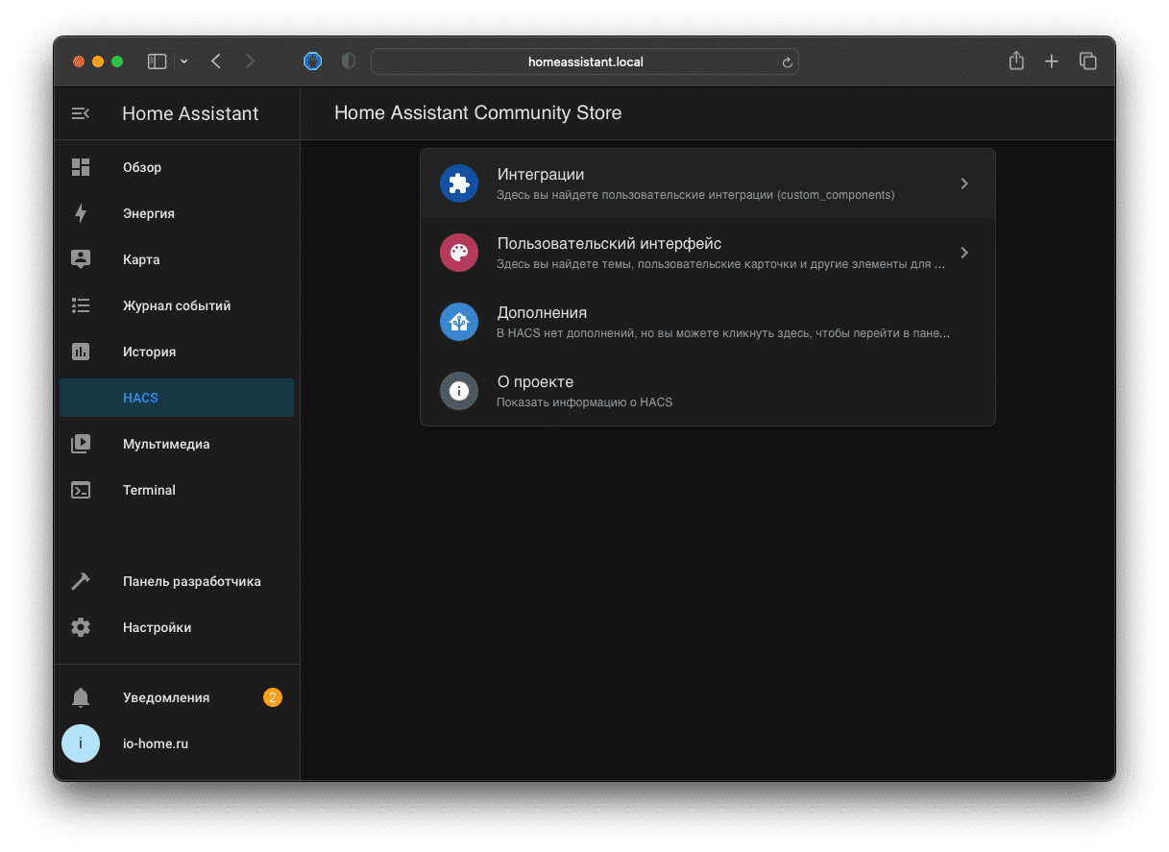Click the Пользовательский интерфейс palette icon
Viewport: 1169px width, 852px height.
(x=459, y=253)
